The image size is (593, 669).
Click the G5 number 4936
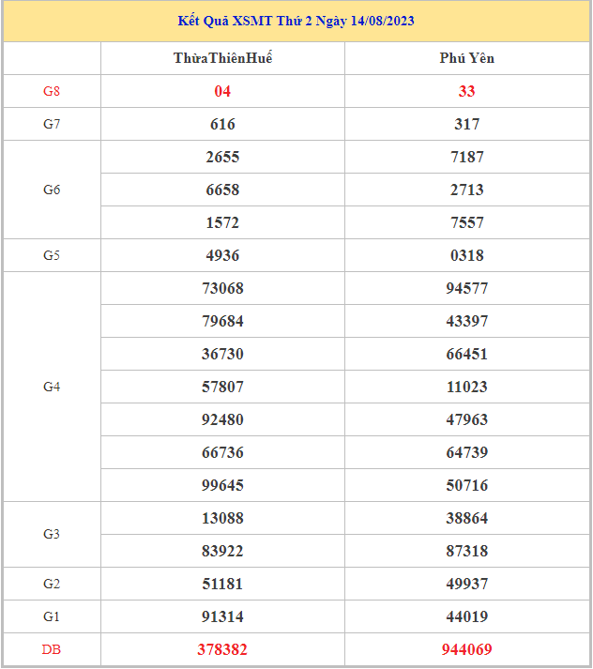tap(222, 255)
